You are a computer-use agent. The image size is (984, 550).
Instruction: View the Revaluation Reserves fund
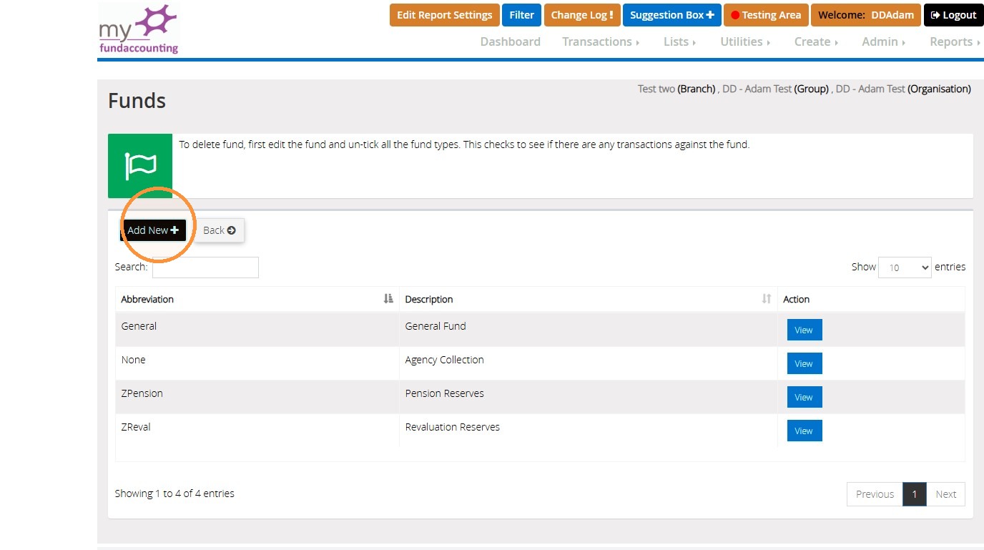click(805, 431)
